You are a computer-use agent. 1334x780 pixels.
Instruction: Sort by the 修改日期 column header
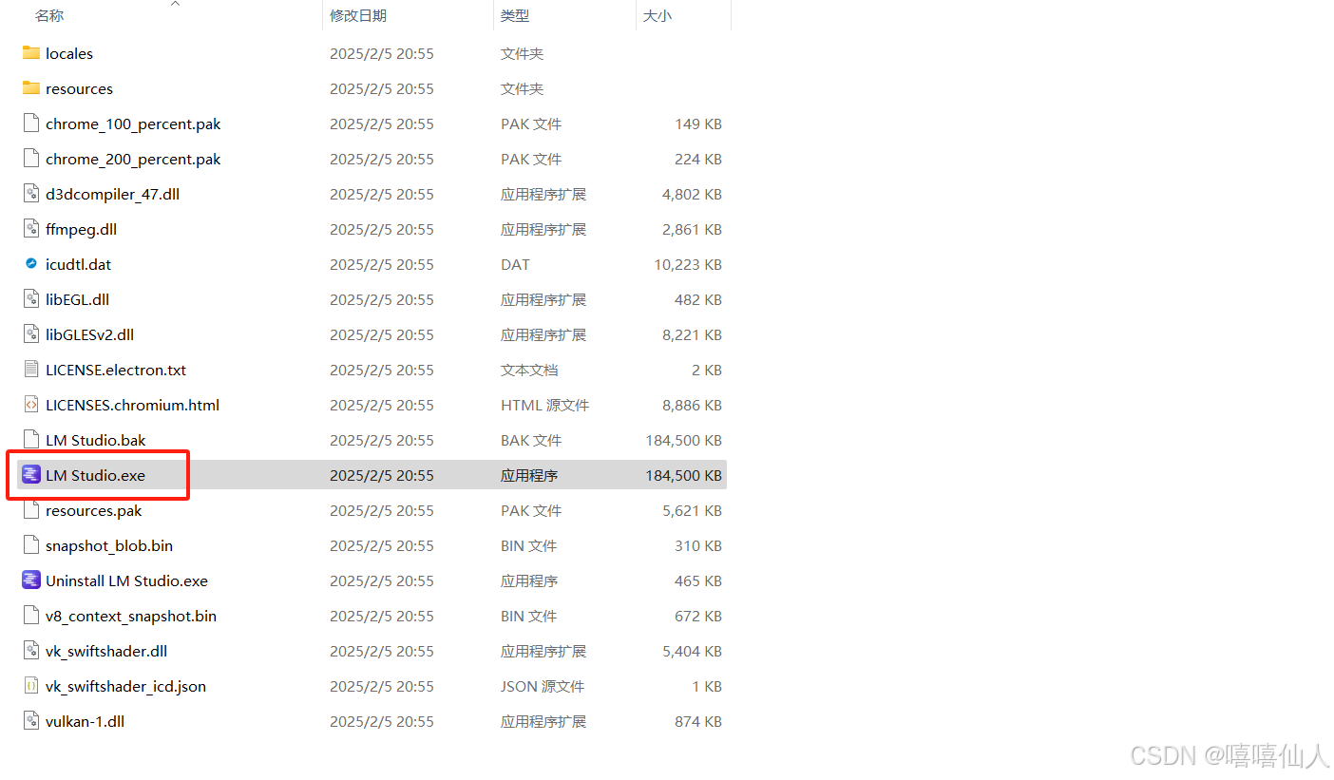(x=358, y=15)
